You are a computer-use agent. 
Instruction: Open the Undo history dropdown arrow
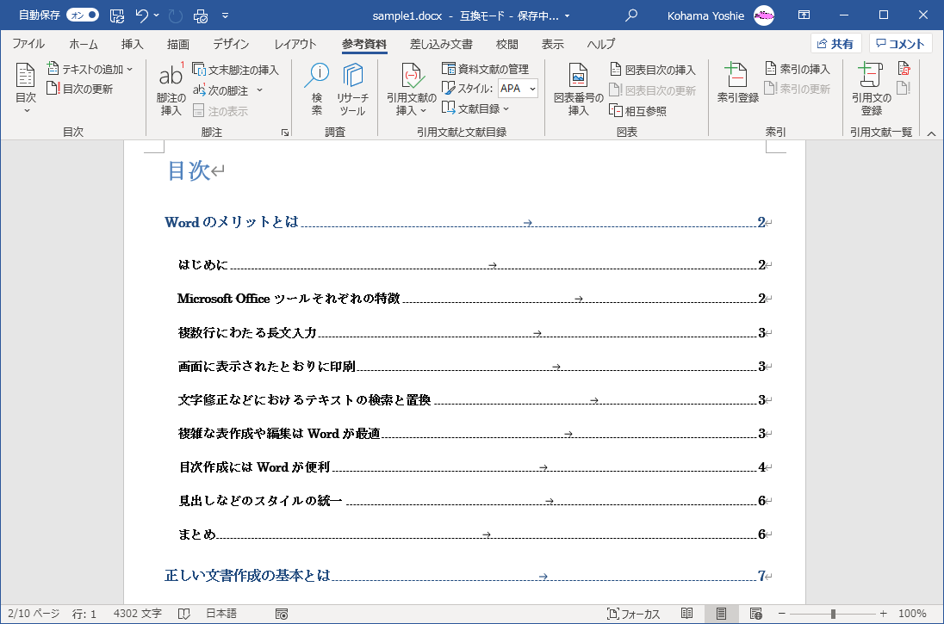click(157, 15)
